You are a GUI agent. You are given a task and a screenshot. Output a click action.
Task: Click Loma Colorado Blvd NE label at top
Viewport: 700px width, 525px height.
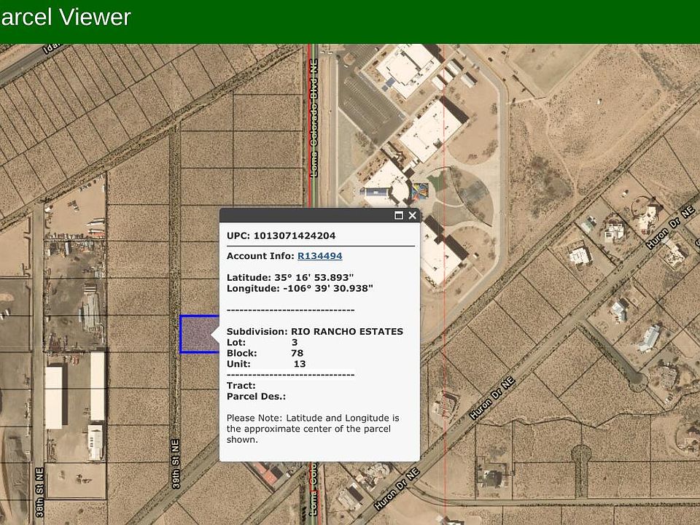point(314,118)
